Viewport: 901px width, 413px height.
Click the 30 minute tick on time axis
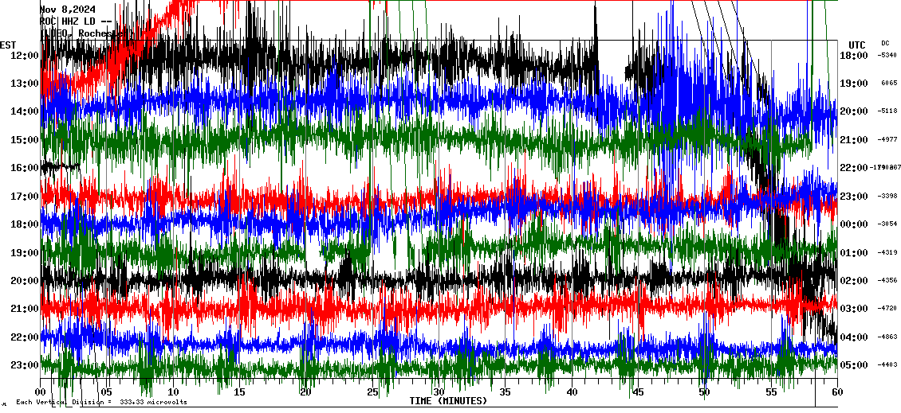click(x=439, y=392)
